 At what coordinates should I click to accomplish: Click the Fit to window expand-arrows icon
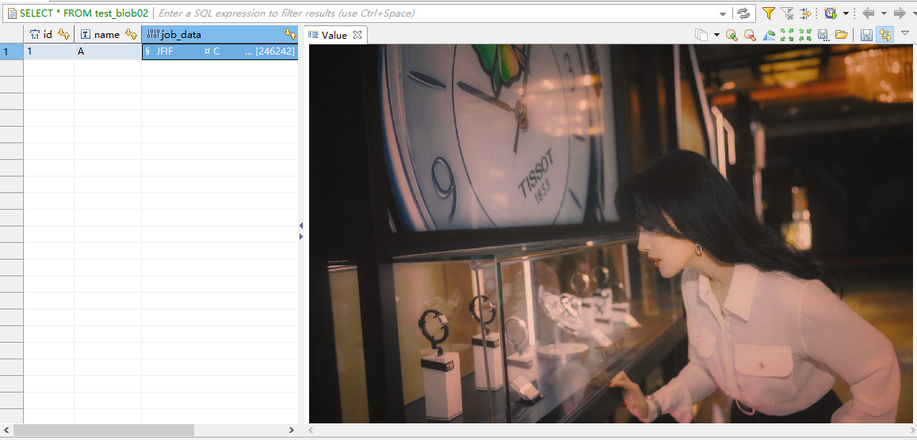(787, 35)
